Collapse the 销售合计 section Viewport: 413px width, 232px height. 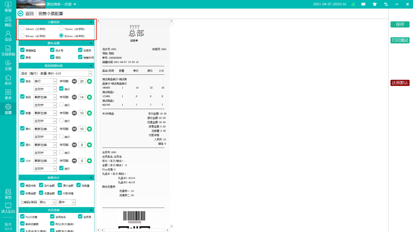tap(91, 178)
